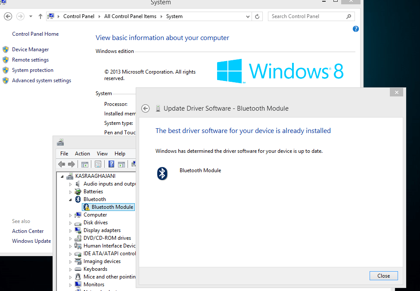Expand the Keyboards category
Image resolution: width=420 pixels, height=291 pixels.
(70, 269)
